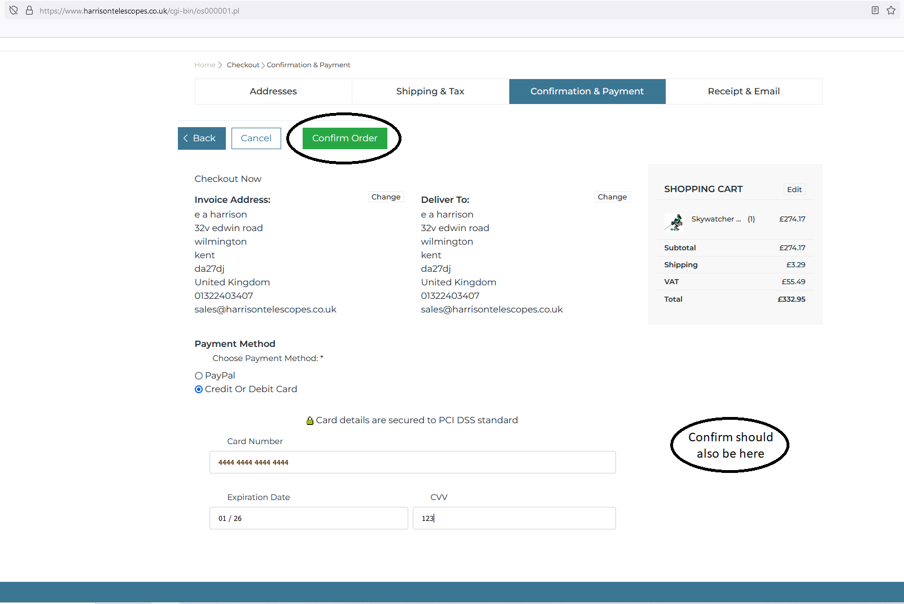Edit the shopping cart

click(x=794, y=190)
